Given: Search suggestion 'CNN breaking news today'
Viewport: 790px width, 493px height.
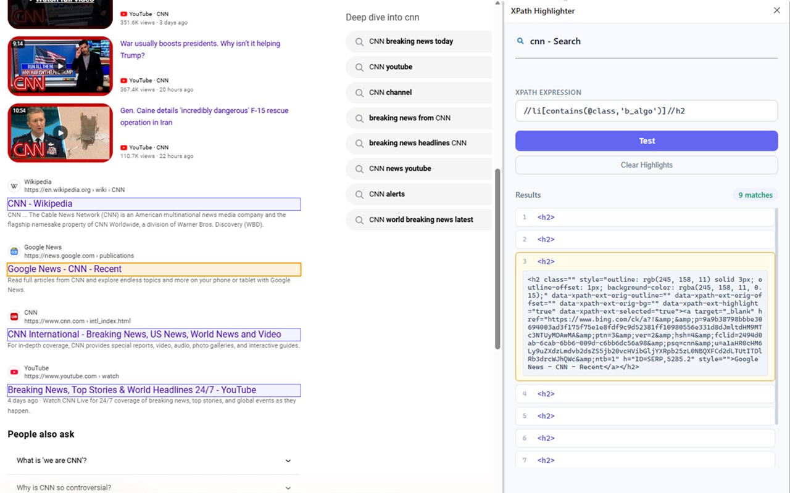Looking at the screenshot, I should (x=418, y=41).
